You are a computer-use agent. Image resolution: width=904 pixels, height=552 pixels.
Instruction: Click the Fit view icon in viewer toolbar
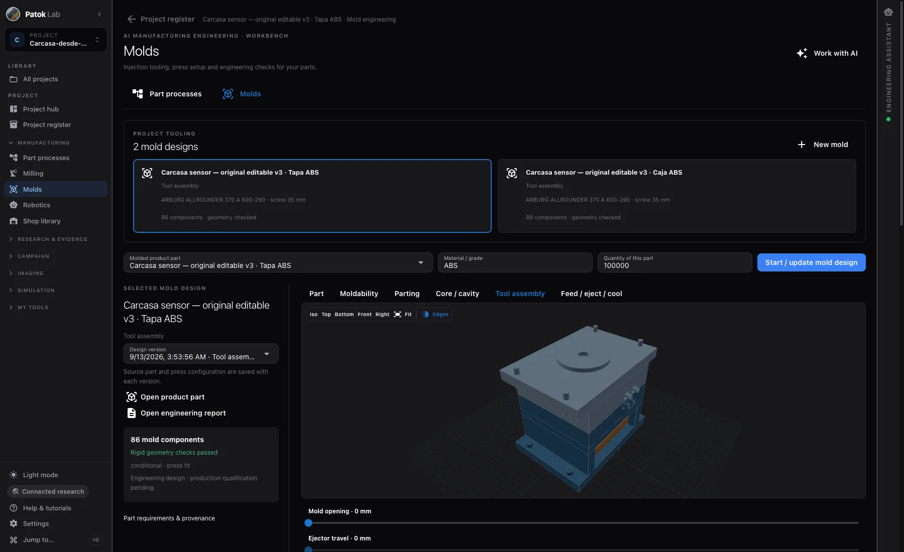(398, 315)
